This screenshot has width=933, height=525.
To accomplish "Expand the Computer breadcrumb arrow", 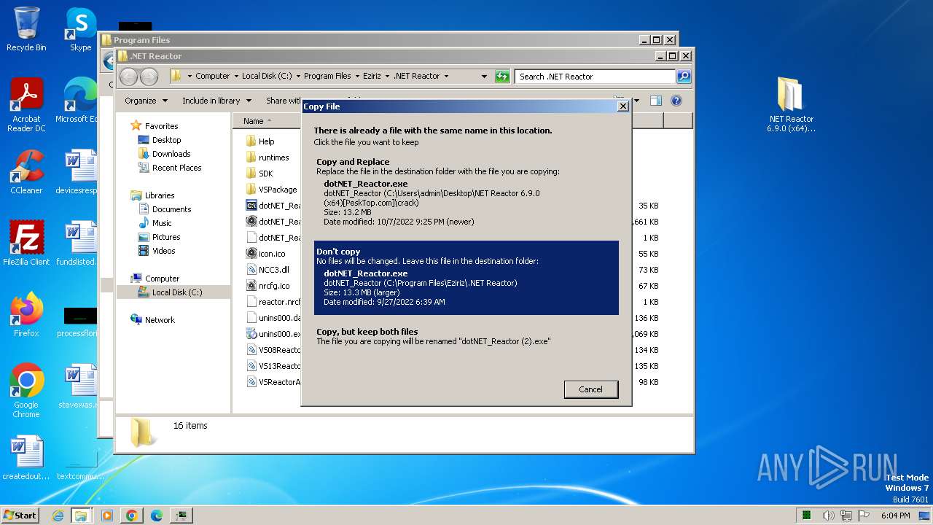I will point(236,76).
